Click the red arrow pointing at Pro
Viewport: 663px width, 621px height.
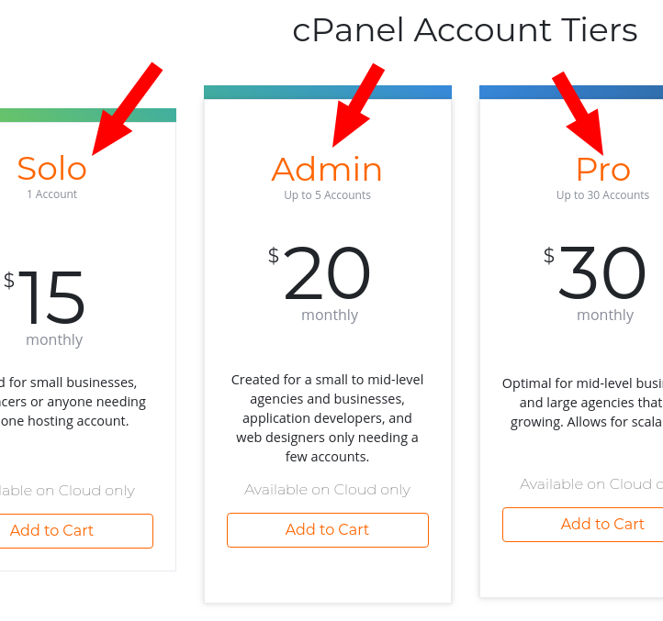pyautogui.click(x=578, y=113)
